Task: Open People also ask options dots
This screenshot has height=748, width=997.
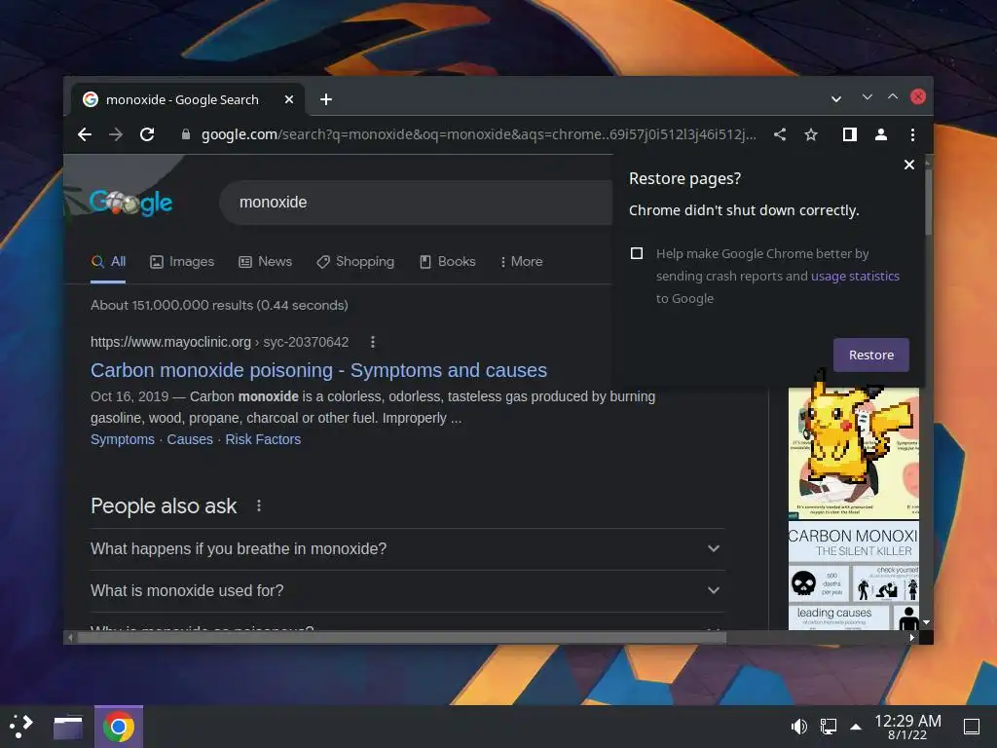Action: 259,505
